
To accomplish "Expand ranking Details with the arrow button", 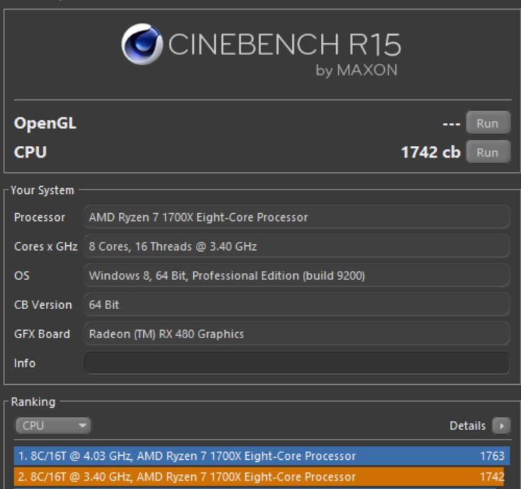I will 501,426.
